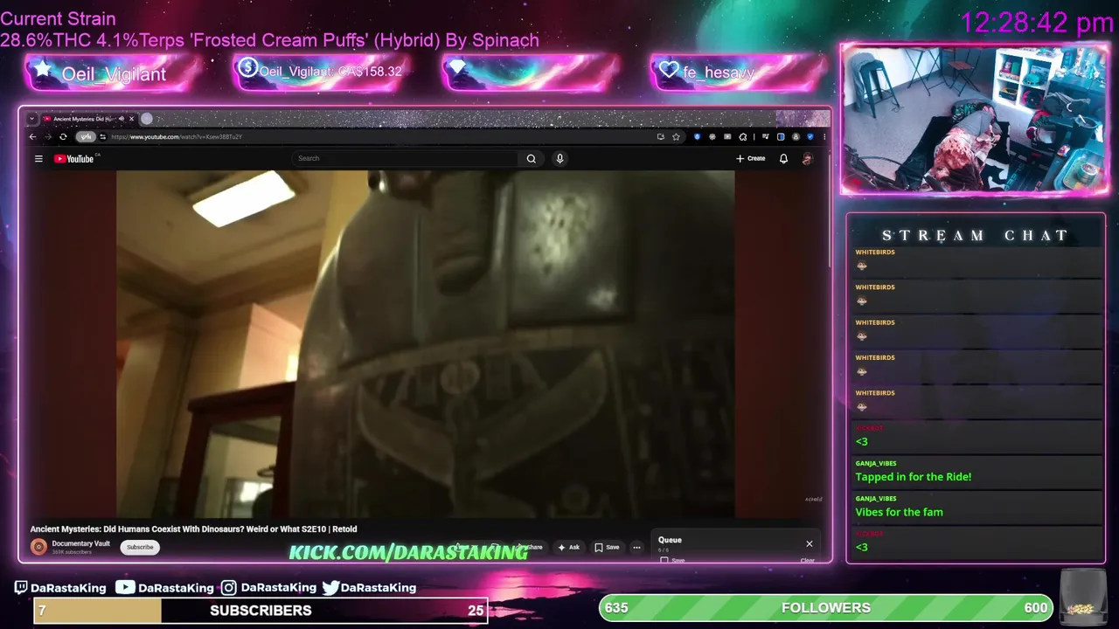Reload the YouTube page
This screenshot has width=1119, height=629.
coord(63,136)
